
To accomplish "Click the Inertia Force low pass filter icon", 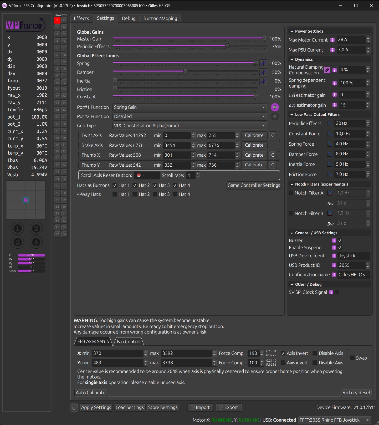I will tap(329, 164).
